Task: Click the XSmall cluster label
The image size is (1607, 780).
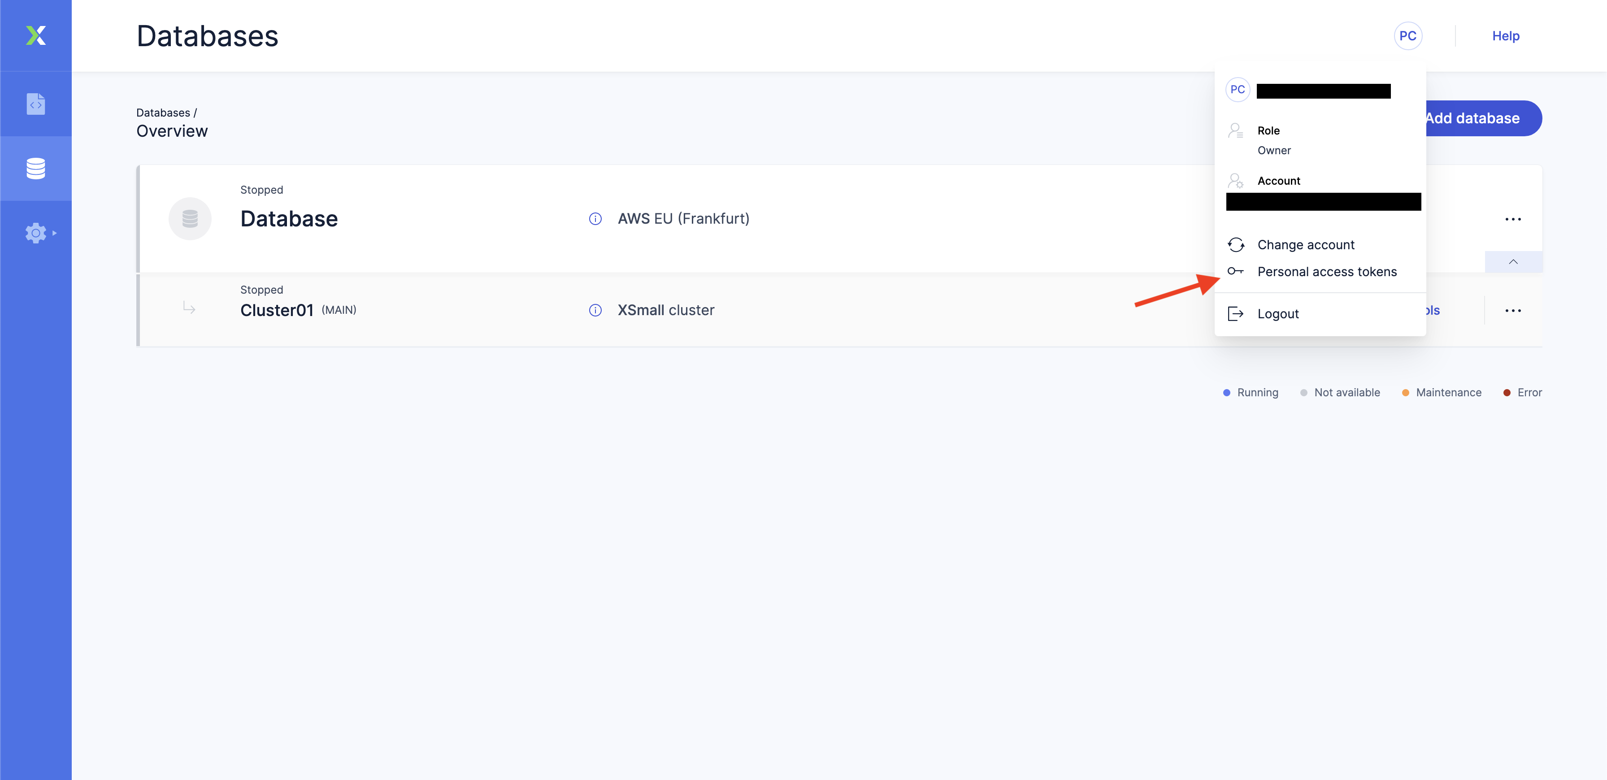Action: pos(666,311)
